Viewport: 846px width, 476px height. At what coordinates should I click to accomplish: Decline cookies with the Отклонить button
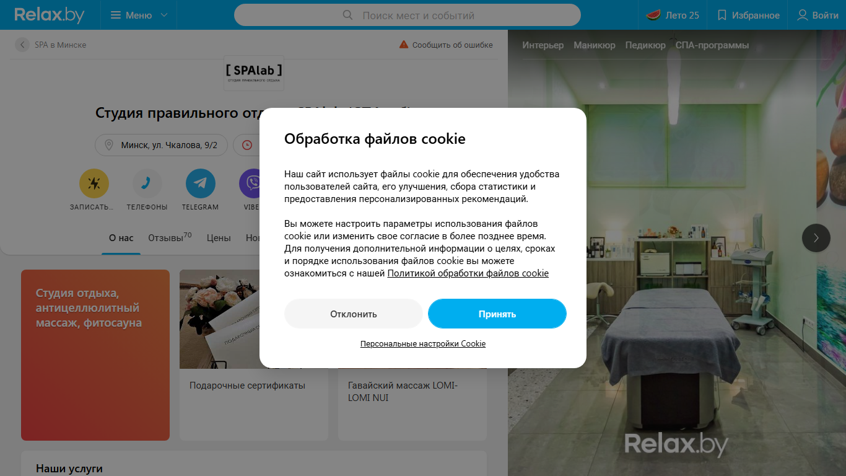(354, 314)
